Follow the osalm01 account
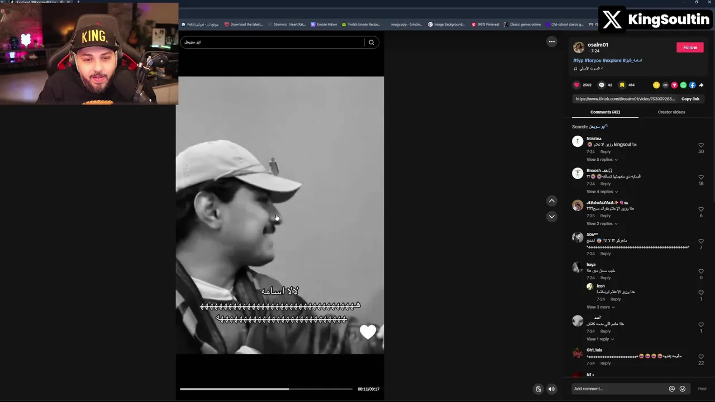The width and height of the screenshot is (715, 402). 690,47
